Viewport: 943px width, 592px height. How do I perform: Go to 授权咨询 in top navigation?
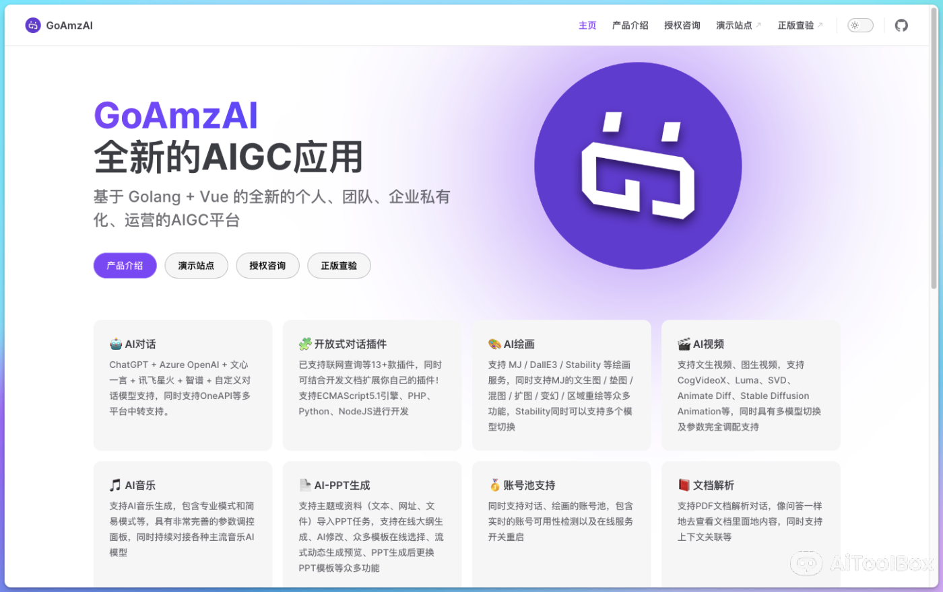pos(682,26)
